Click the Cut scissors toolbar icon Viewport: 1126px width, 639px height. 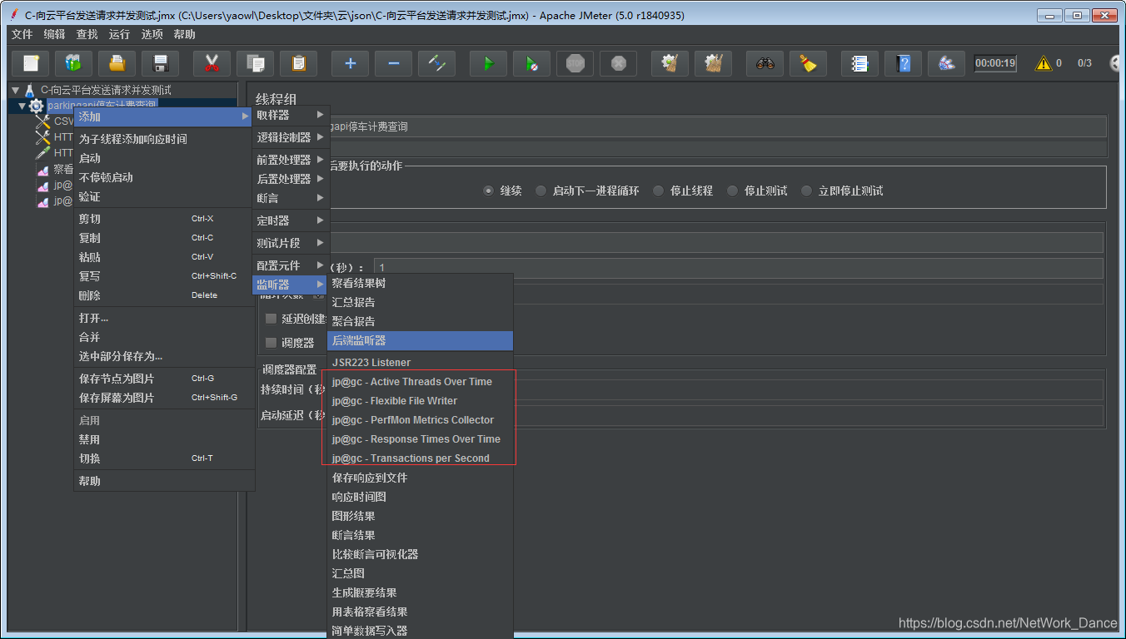212,63
